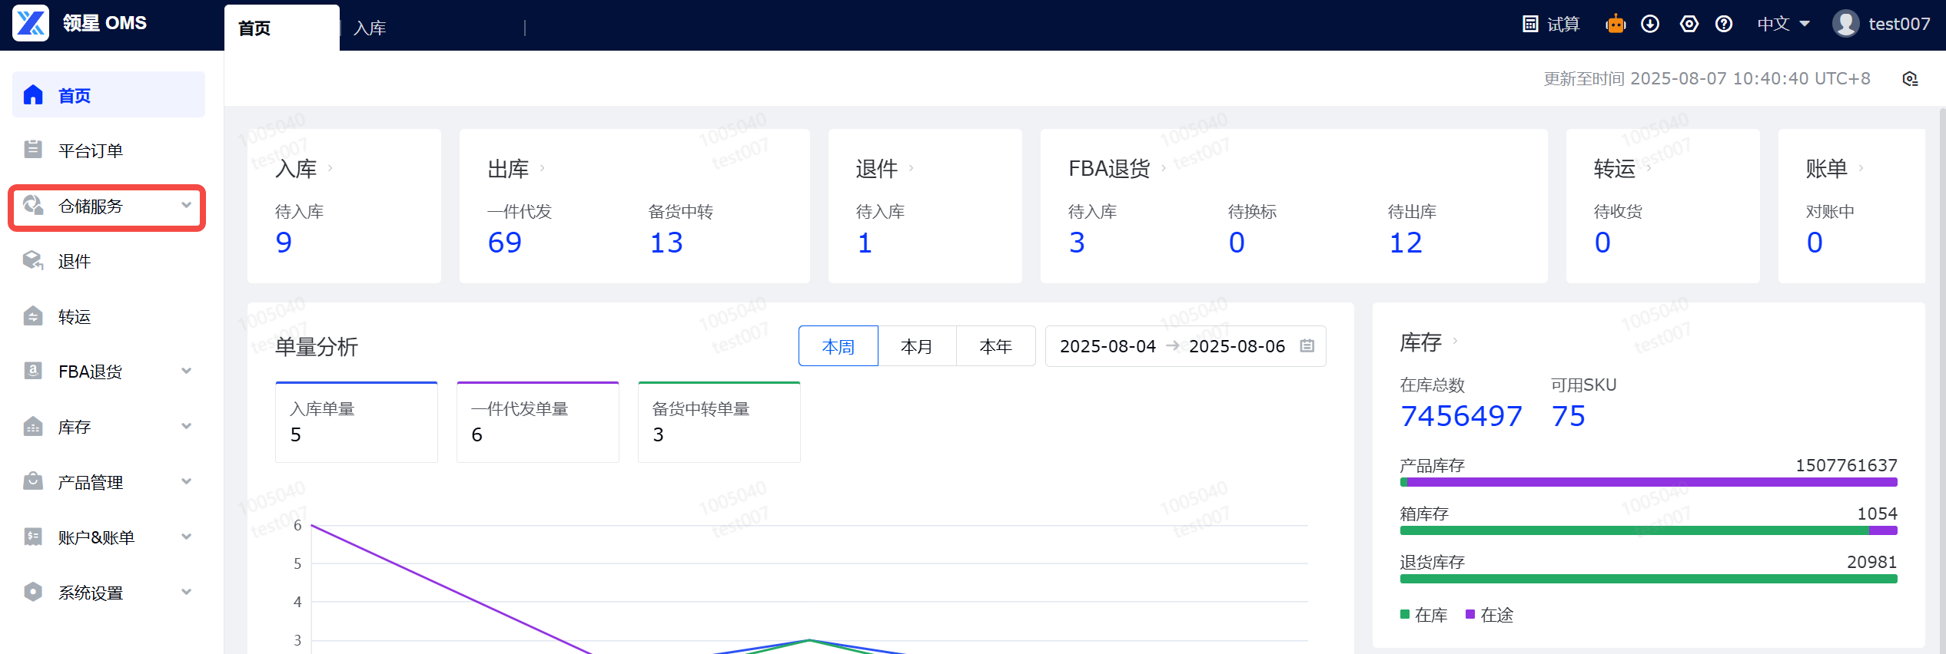Click the 试算 calculator icon
Screen dimensions: 1946x654
click(1530, 24)
